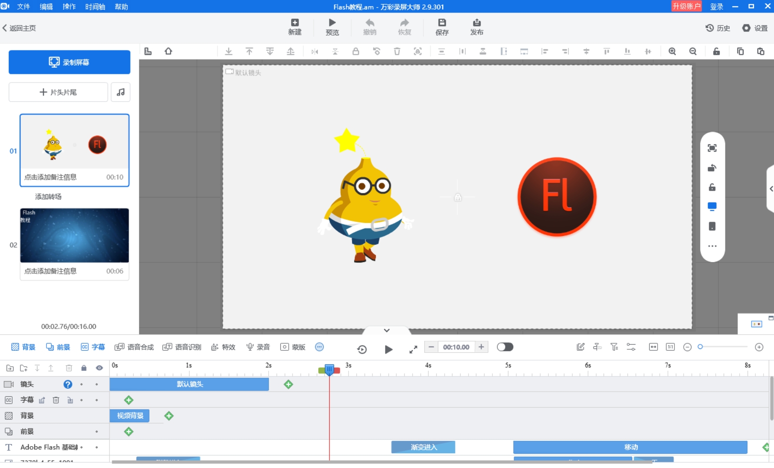Open the 时间轴 menu
The image size is (774, 468).
95,7
